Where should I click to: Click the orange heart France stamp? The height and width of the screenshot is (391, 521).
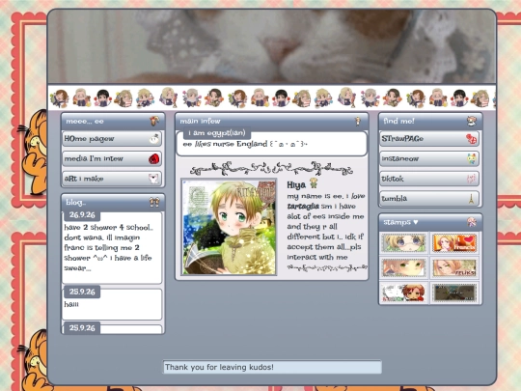click(454, 242)
